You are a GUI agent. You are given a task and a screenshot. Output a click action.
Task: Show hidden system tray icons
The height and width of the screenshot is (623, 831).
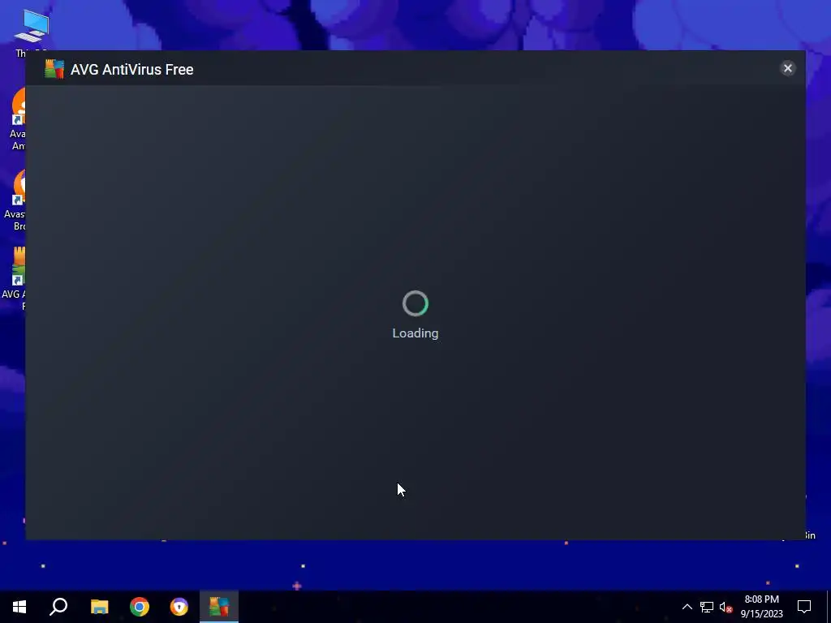pyautogui.click(x=687, y=607)
